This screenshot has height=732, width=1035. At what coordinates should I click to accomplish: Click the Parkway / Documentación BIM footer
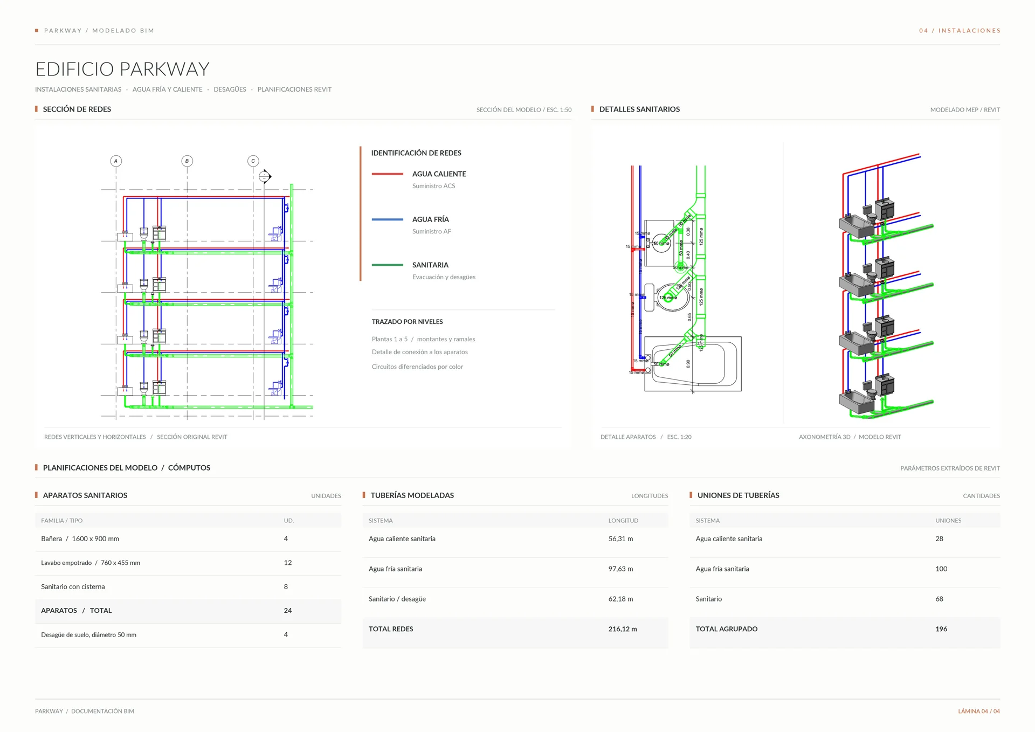coord(85,712)
